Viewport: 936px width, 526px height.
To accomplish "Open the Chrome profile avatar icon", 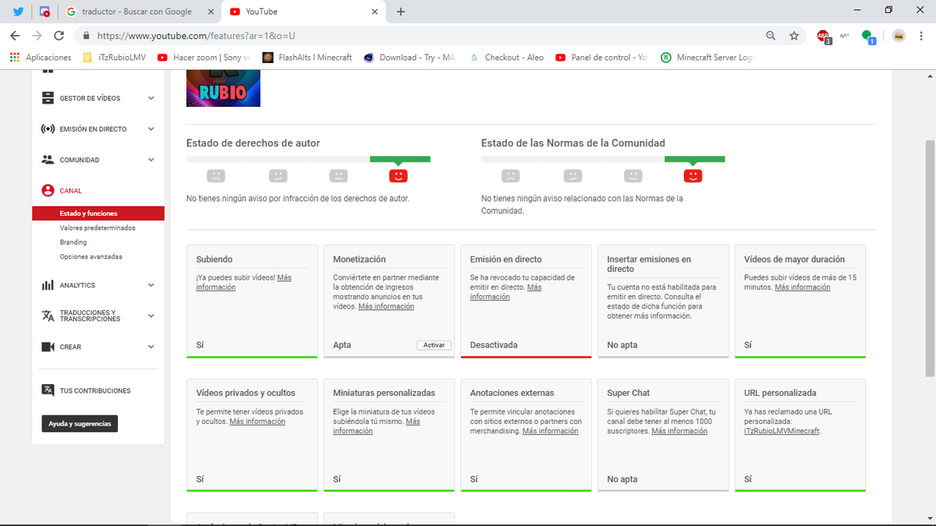I will pos(899,36).
